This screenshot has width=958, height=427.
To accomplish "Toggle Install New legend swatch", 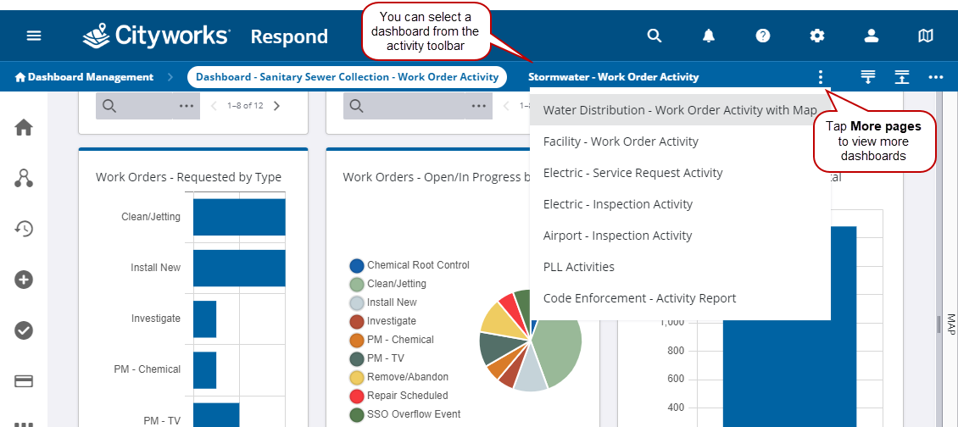I will click(357, 303).
